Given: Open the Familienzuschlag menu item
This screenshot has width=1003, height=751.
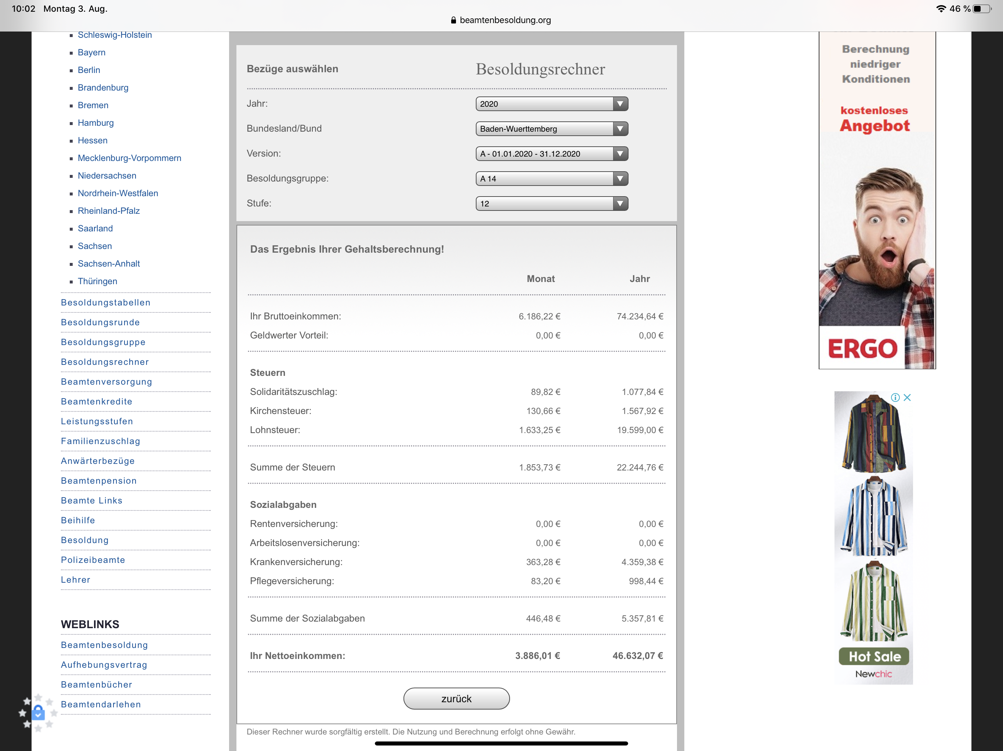Looking at the screenshot, I should pyautogui.click(x=101, y=441).
